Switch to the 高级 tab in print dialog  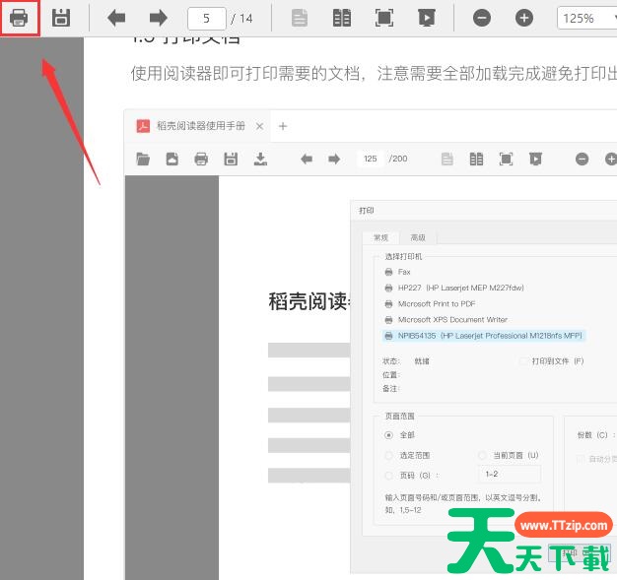tap(418, 237)
